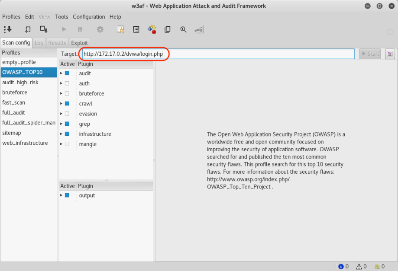This screenshot has width=398, height=271.
Task: Select the full_audit profile
Action: pyautogui.click(x=29, y=113)
